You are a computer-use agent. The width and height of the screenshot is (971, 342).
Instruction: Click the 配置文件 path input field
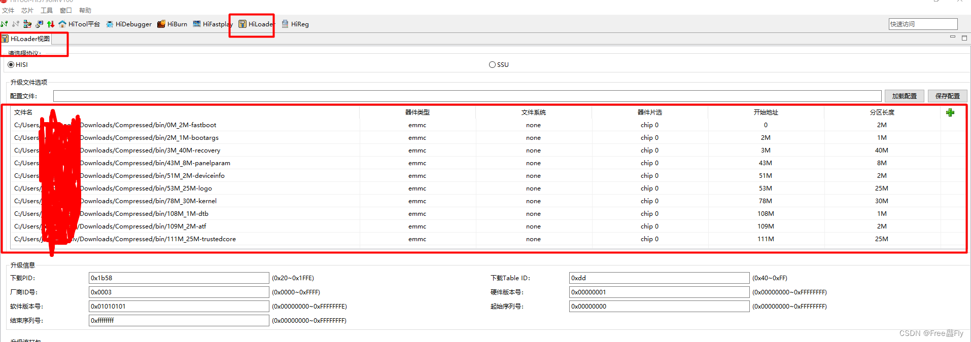click(467, 96)
